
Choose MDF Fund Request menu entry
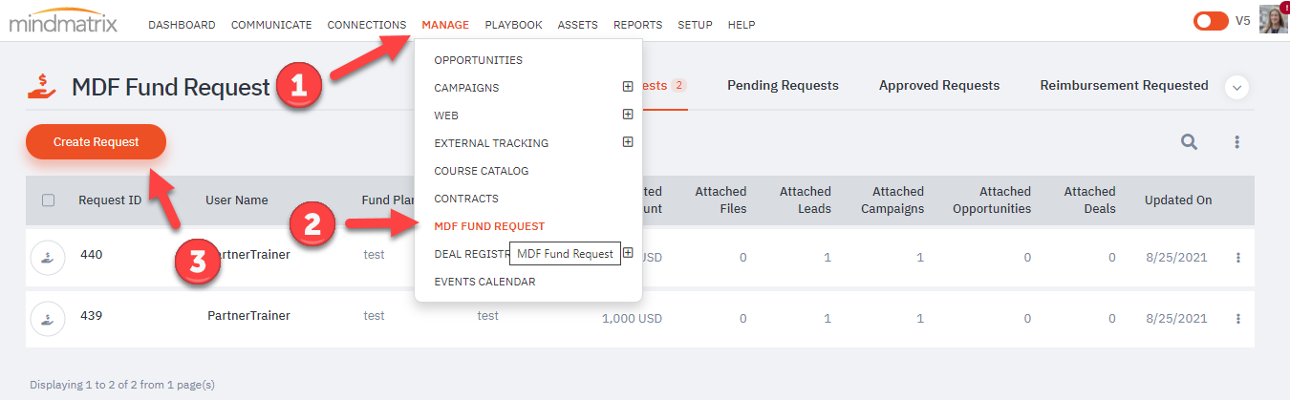489,226
